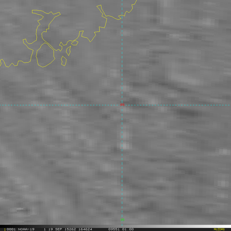
Task: Click the cyan horizontal latitude line
Action: [x=59, y=105]
